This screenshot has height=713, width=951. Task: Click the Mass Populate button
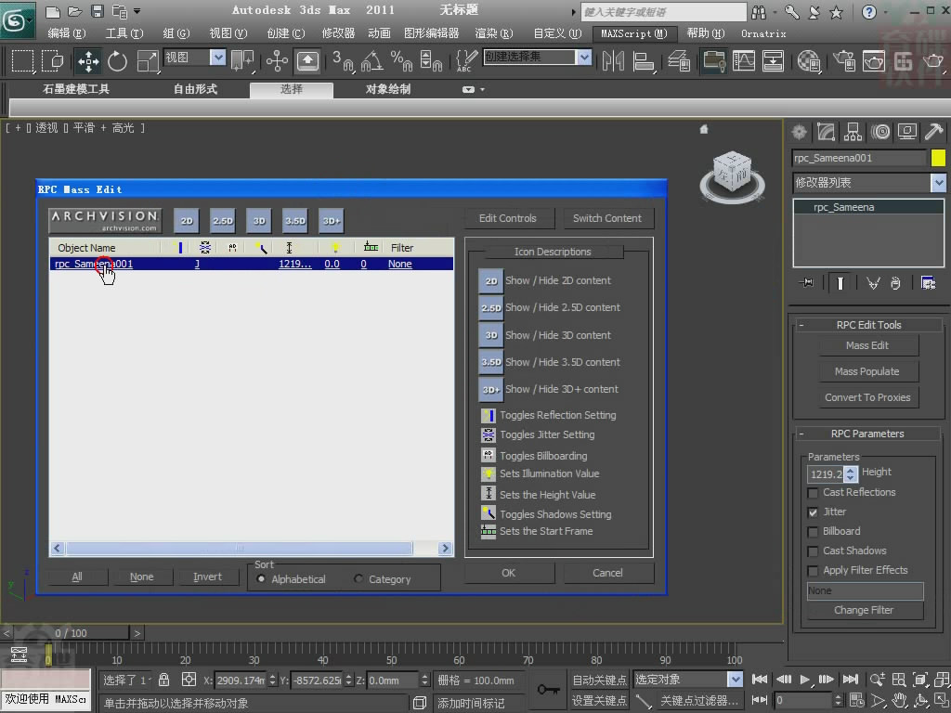point(867,371)
